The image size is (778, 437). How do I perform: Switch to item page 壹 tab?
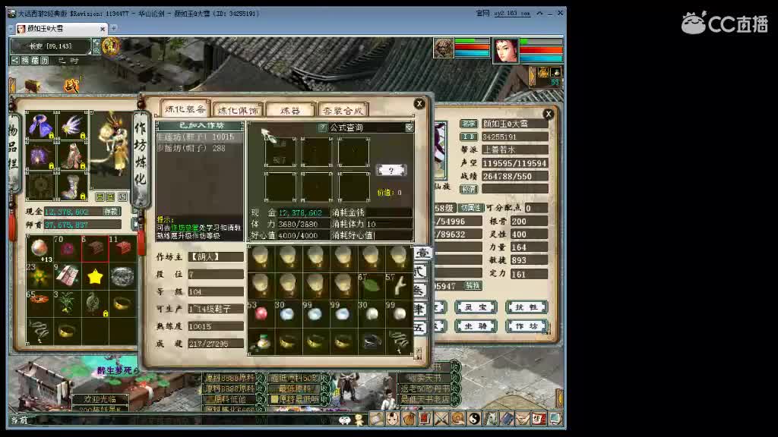tap(422, 253)
